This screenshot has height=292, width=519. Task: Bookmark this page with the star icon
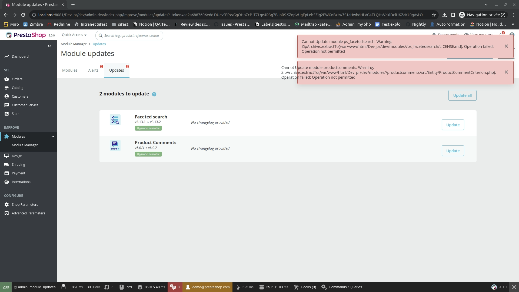(434, 15)
